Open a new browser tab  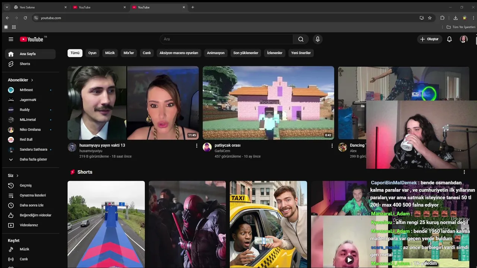[x=193, y=7]
